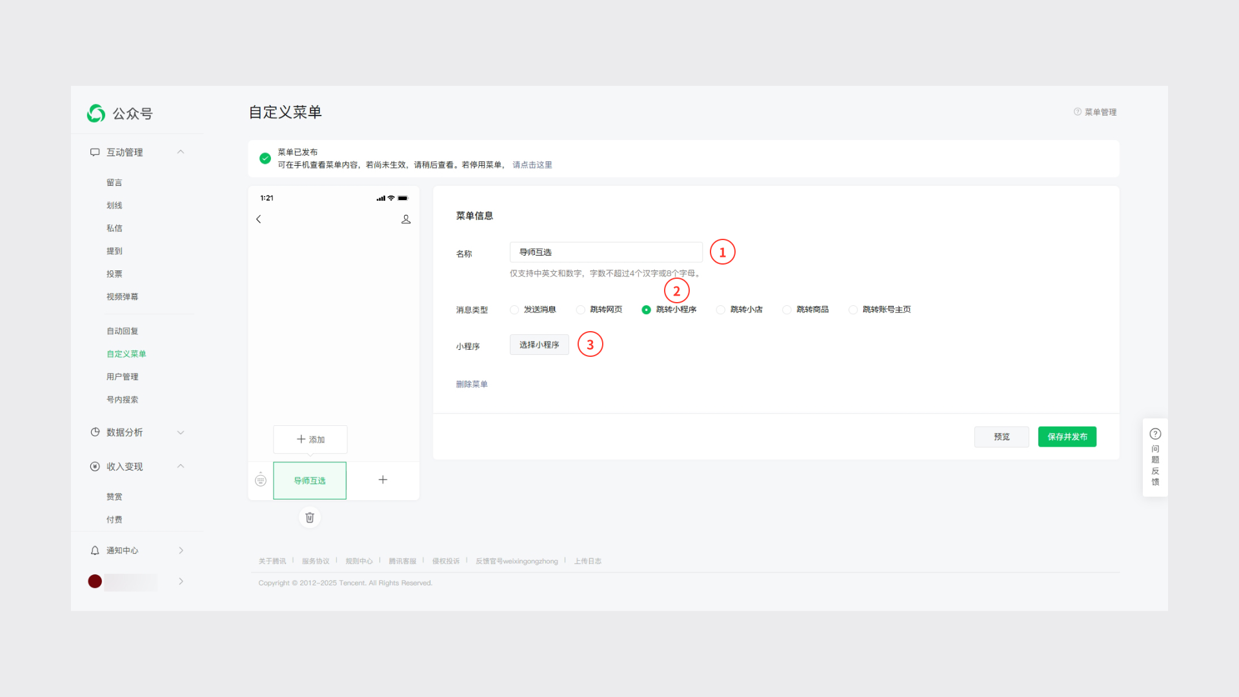Select the 跳转小店 radio option
Screen dimensions: 1239x697
click(x=721, y=310)
